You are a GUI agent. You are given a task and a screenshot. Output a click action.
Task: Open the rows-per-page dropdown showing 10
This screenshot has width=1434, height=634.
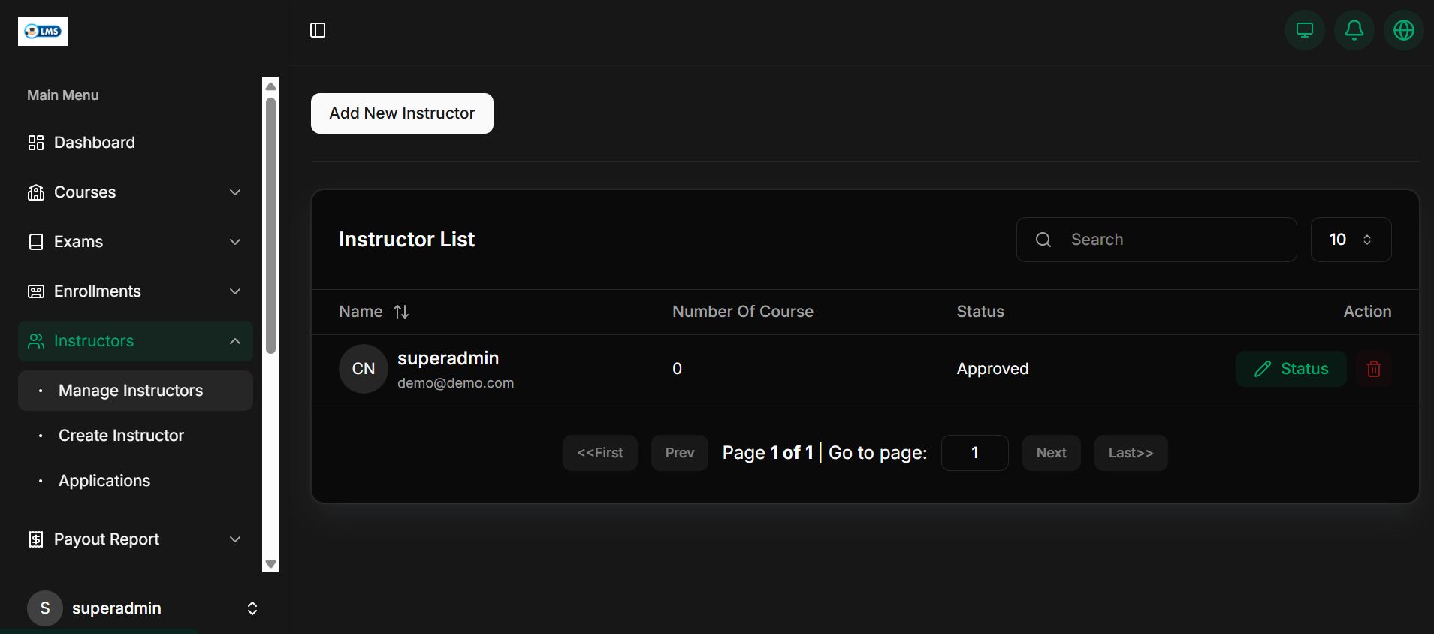(1351, 240)
